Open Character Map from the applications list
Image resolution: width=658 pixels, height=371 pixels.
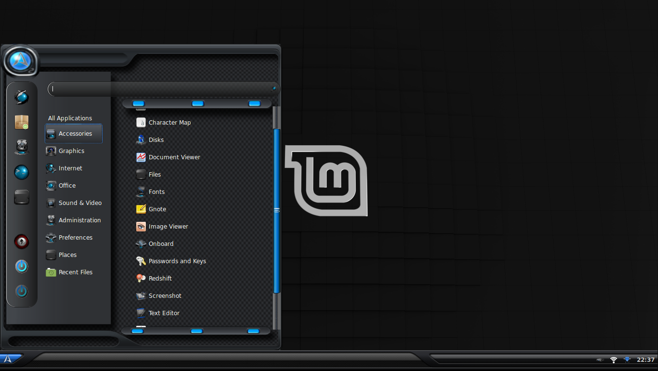(x=169, y=123)
